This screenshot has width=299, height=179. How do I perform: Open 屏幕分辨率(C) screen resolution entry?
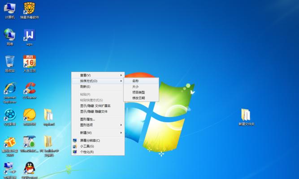point(98,141)
